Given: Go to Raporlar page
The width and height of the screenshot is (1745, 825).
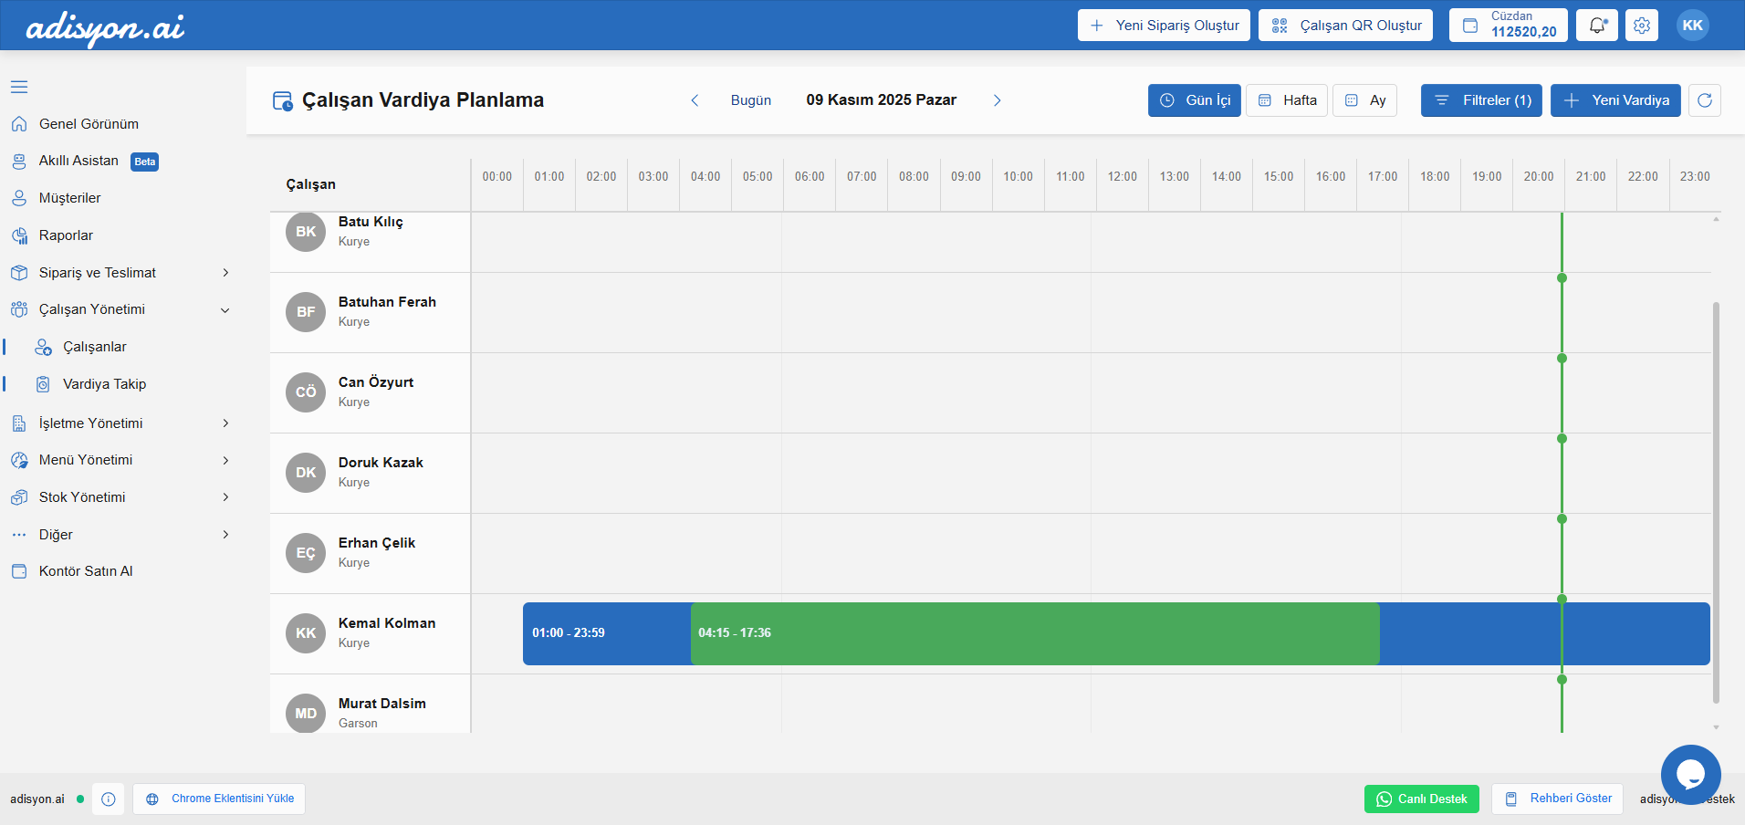Looking at the screenshot, I should [66, 235].
